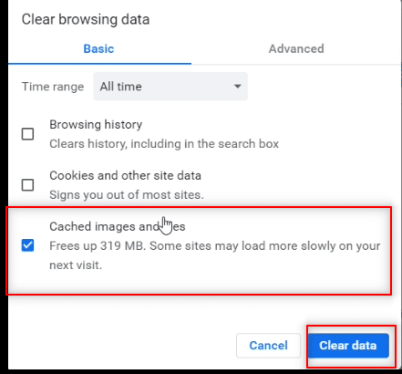Enable Cookies and other site data checkbox
The image size is (402, 374).
coord(27,185)
